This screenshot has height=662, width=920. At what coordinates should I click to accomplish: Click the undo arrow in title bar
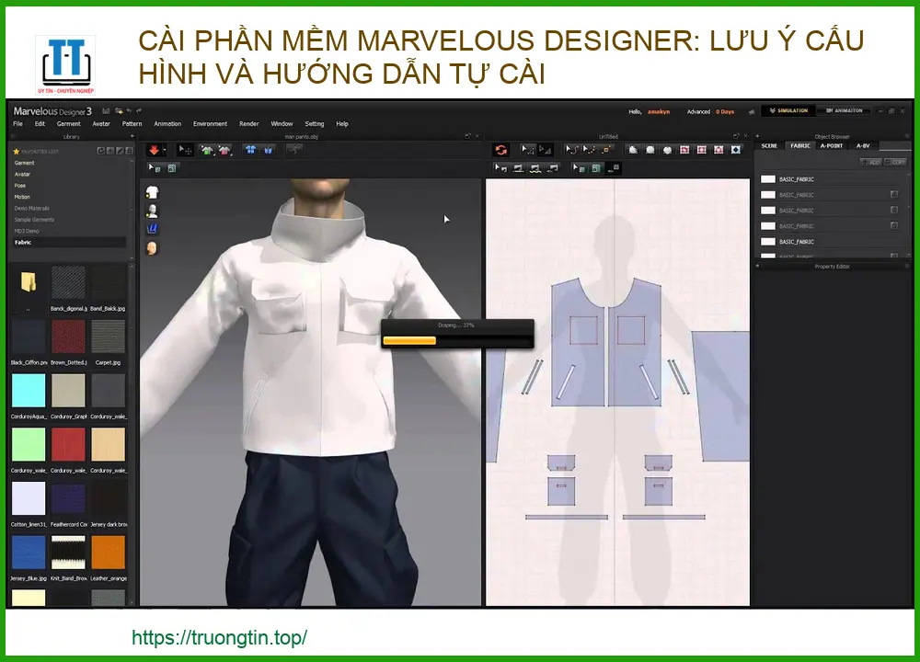tap(130, 111)
